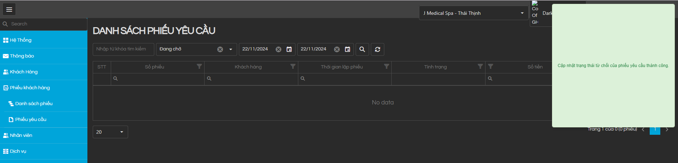Viewport: 678px width, 163px height.
Task: Clear the second date 22/11/2024
Action: [x=337, y=49]
